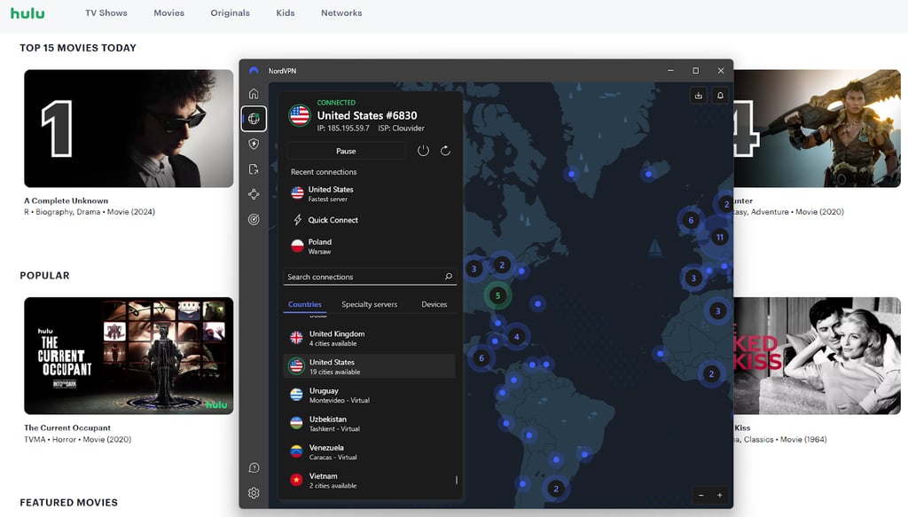Open Networks in Hulu navigation
Viewport: 908px width, 517px height.
(x=341, y=12)
